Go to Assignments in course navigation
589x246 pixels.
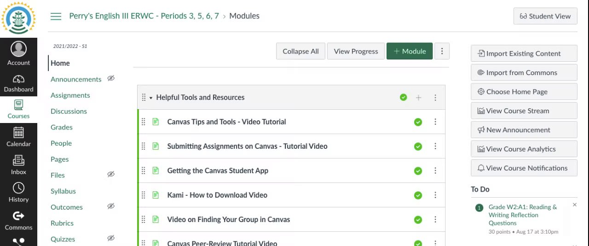pos(70,95)
